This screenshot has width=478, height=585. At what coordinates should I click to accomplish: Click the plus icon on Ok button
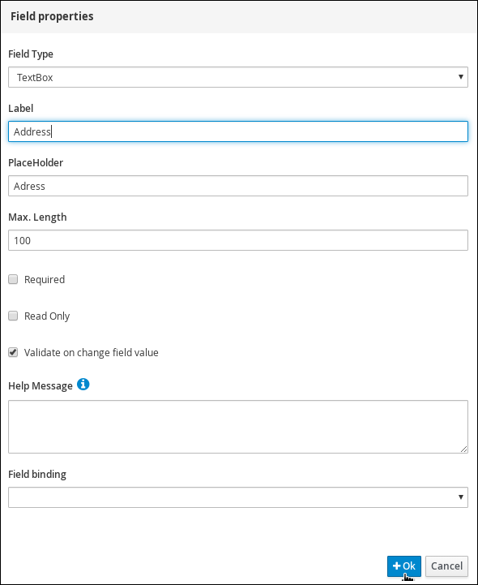click(396, 566)
